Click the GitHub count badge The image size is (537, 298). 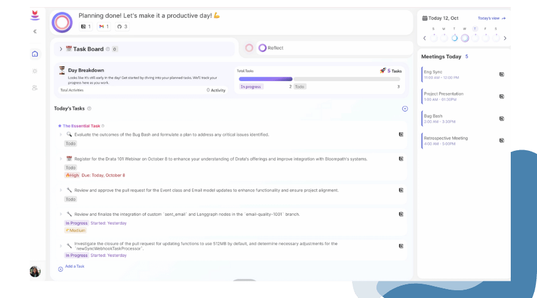click(121, 27)
